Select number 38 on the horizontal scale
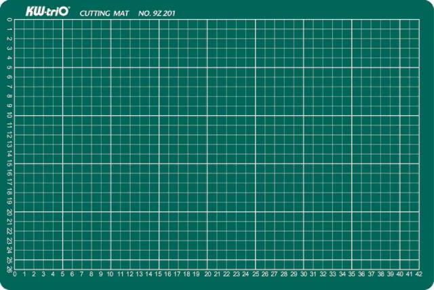Viewport: 434px width, 290px height. (x=381, y=274)
